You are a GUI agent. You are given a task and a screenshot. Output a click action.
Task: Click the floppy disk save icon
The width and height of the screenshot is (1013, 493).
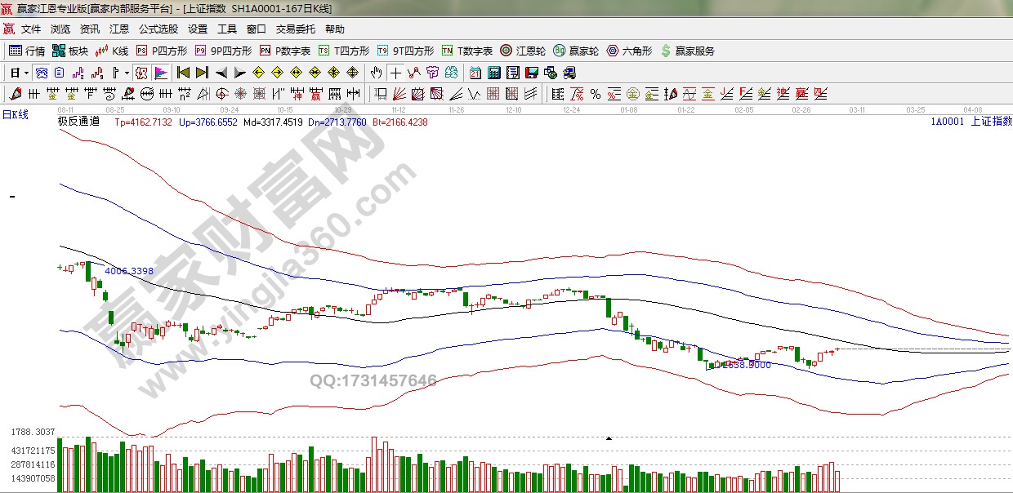coord(532,73)
